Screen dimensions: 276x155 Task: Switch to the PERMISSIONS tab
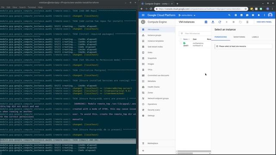220,37
